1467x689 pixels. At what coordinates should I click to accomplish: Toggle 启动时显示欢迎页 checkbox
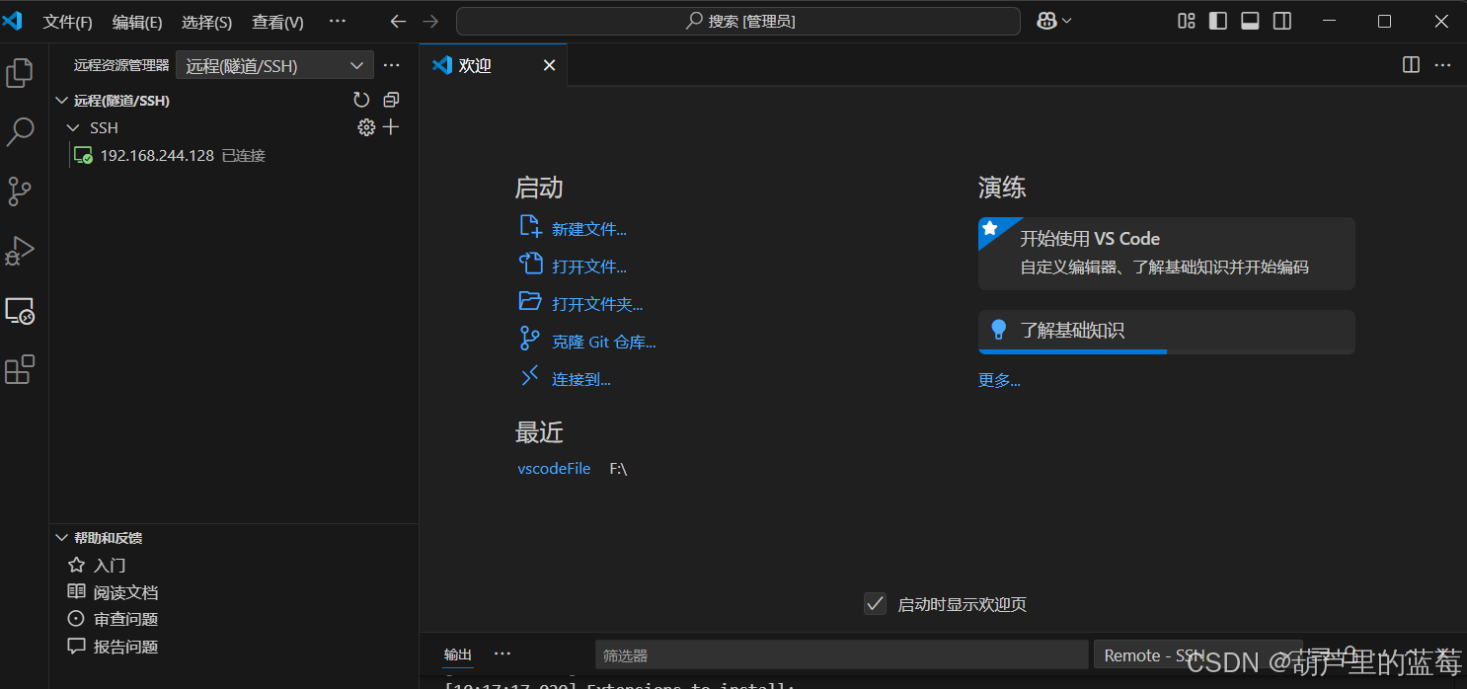[x=875, y=604]
